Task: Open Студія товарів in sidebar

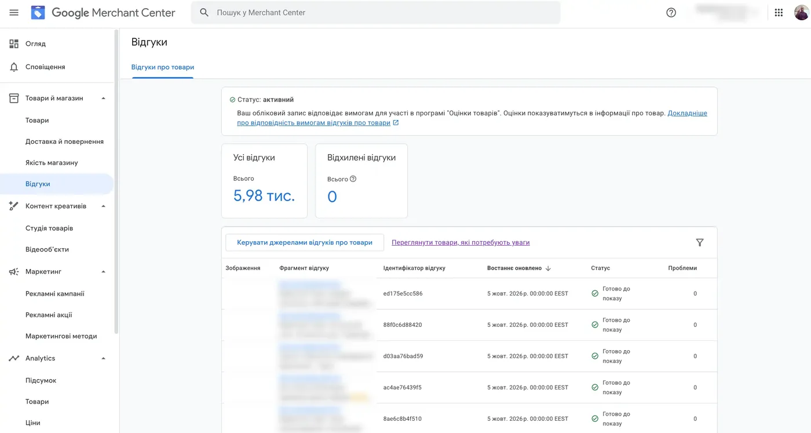Action: (49, 228)
